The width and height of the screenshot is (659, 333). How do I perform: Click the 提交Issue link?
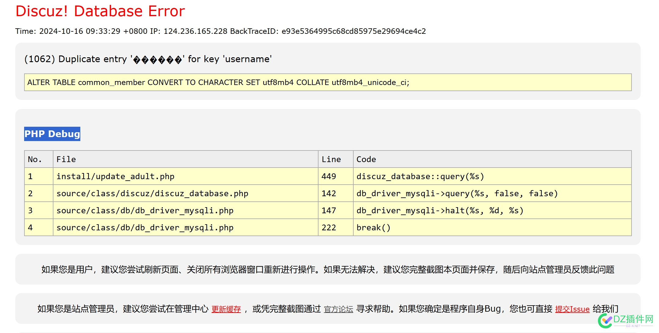click(572, 309)
